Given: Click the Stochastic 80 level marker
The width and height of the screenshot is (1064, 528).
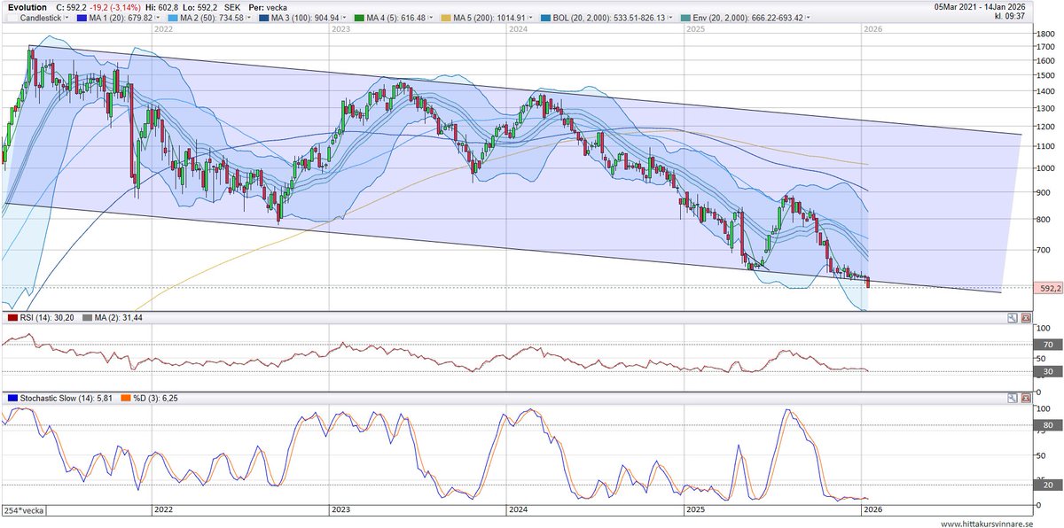Looking at the screenshot, I should (1047, 425).
